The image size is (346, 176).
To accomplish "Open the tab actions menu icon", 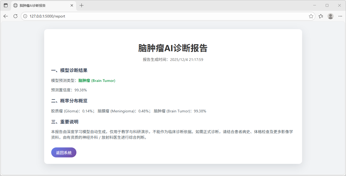I will click(x=6, y=5).
